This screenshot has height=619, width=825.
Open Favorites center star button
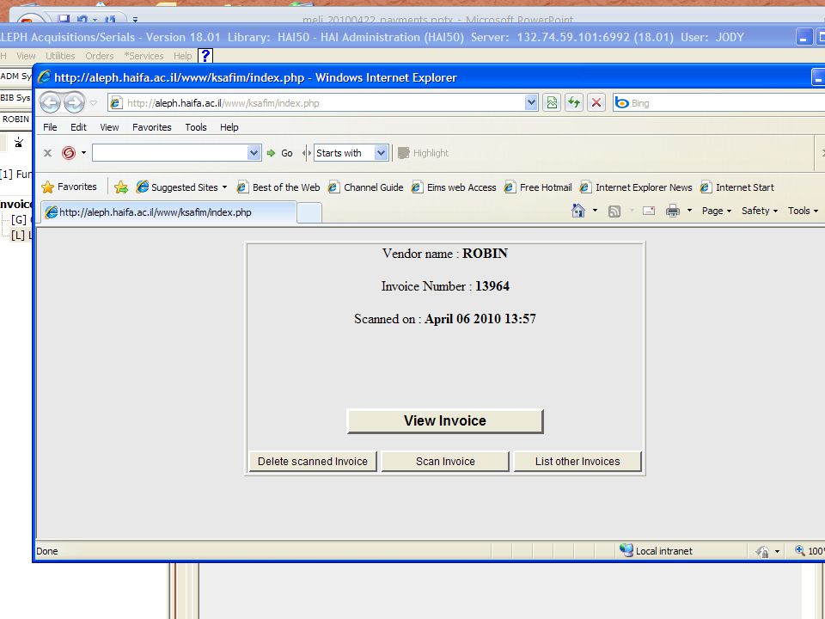click(x=70, y=187)
